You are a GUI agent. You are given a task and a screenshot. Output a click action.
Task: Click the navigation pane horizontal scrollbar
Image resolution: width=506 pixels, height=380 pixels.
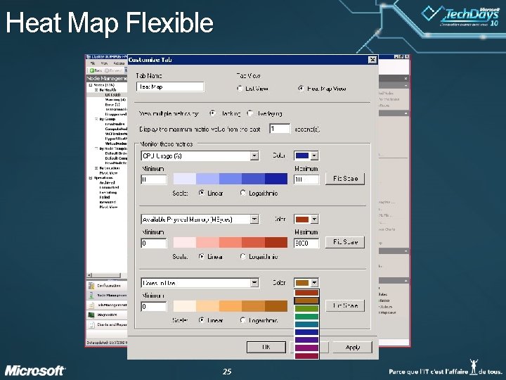(107, 275)
